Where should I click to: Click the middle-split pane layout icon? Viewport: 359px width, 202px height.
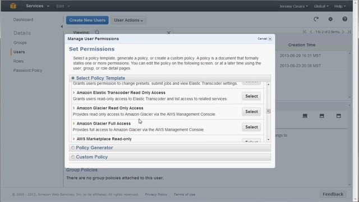[321, 116]
